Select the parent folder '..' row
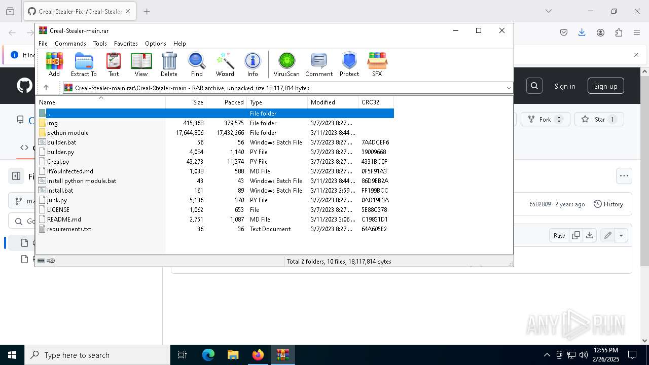 215,114
